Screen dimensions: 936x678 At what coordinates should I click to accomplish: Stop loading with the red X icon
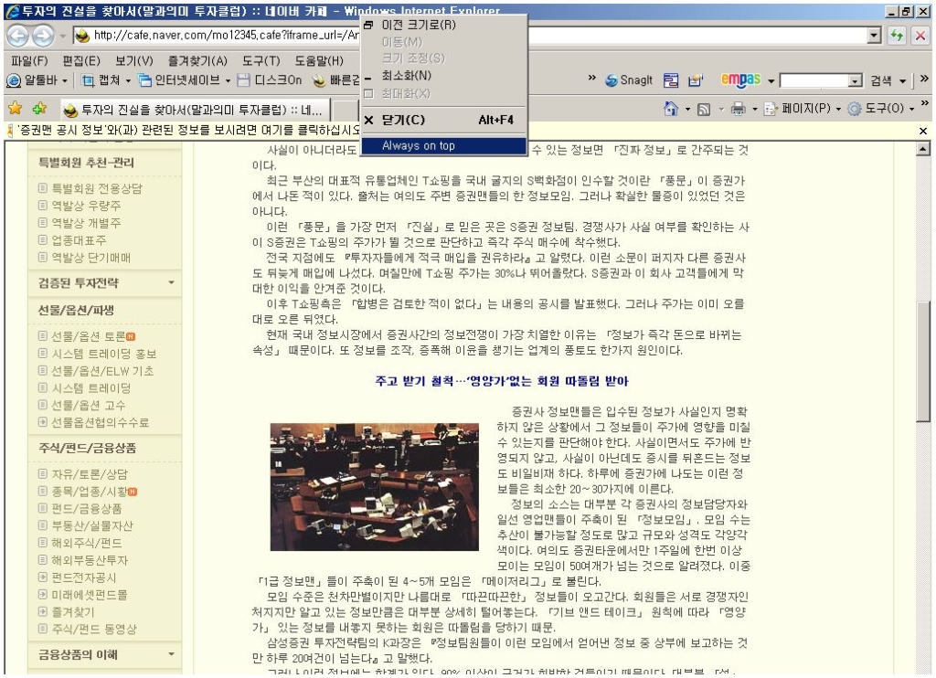coord(920,36)
